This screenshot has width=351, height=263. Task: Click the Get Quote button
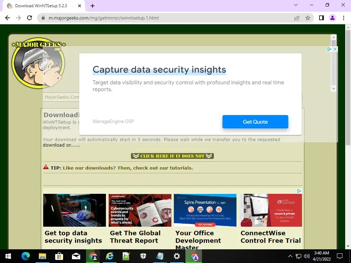pos(255,122)
